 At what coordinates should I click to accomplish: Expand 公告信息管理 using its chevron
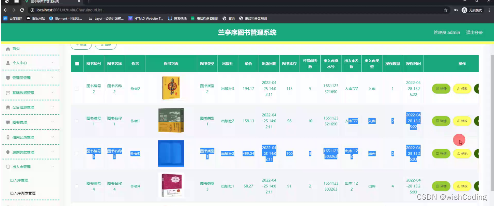52,107
